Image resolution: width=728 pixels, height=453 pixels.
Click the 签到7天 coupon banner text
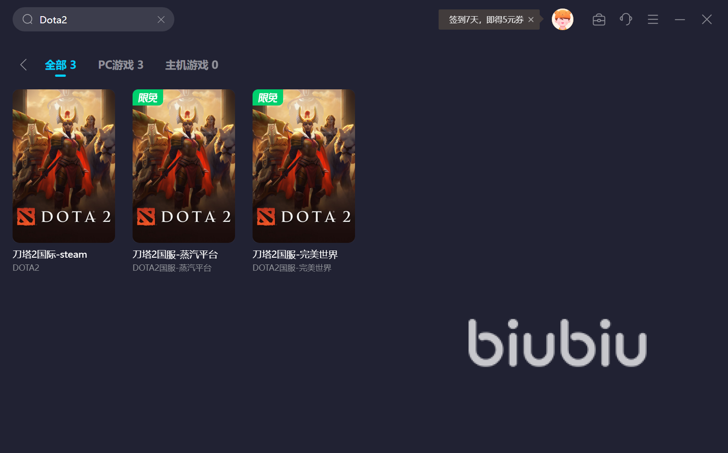point(486,20)
